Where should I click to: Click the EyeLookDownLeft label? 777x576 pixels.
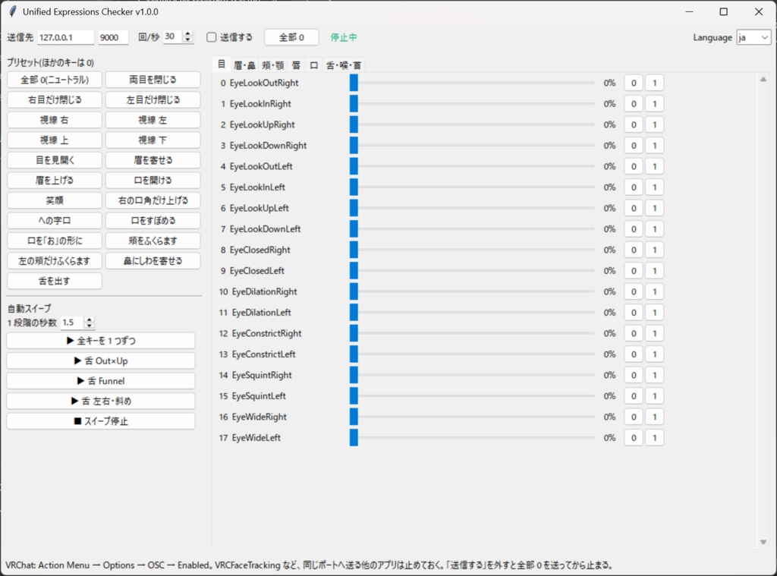point(265,229)
